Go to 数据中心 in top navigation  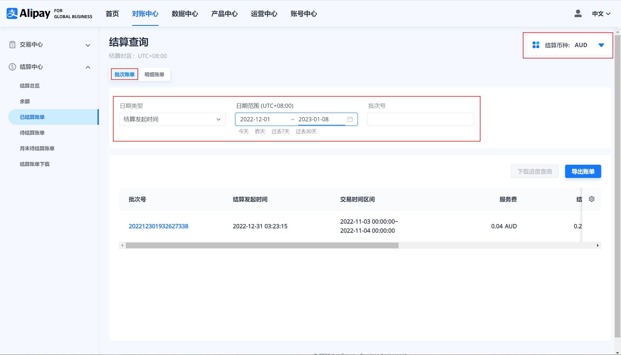185,14
